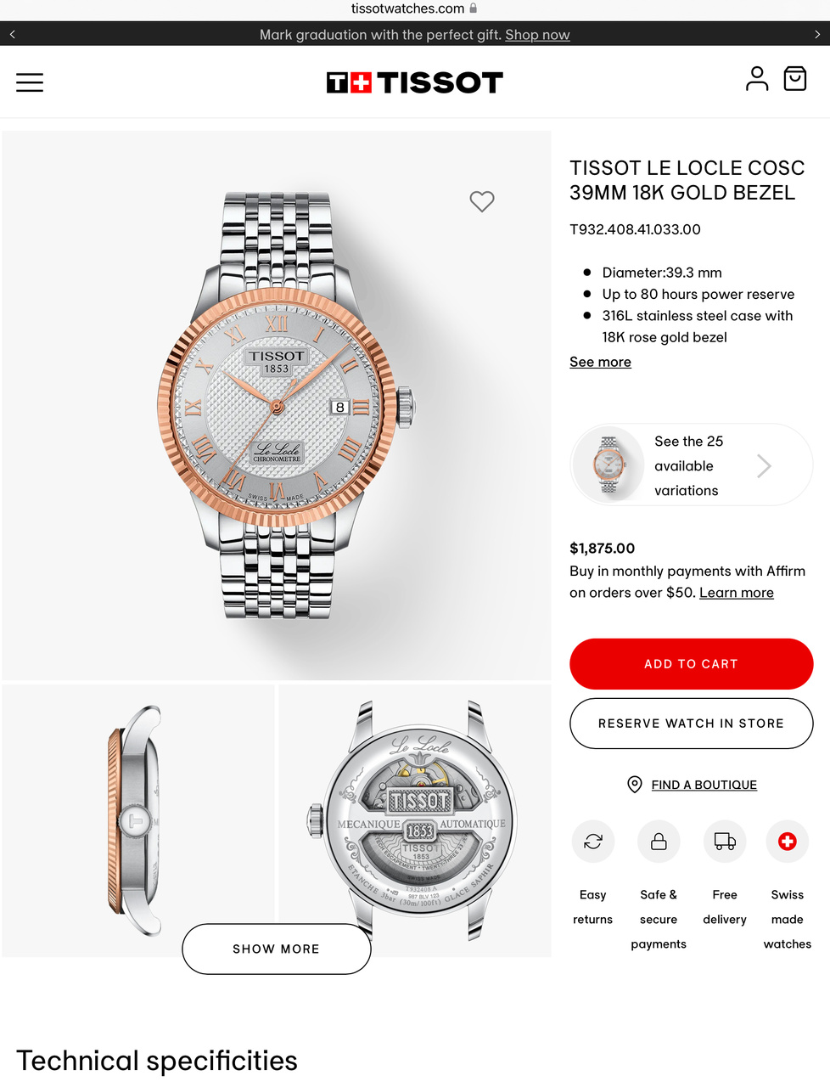Show the previous banner message arrow
The height and width of the screenshot is (1087, 830).
coord(13,35)
